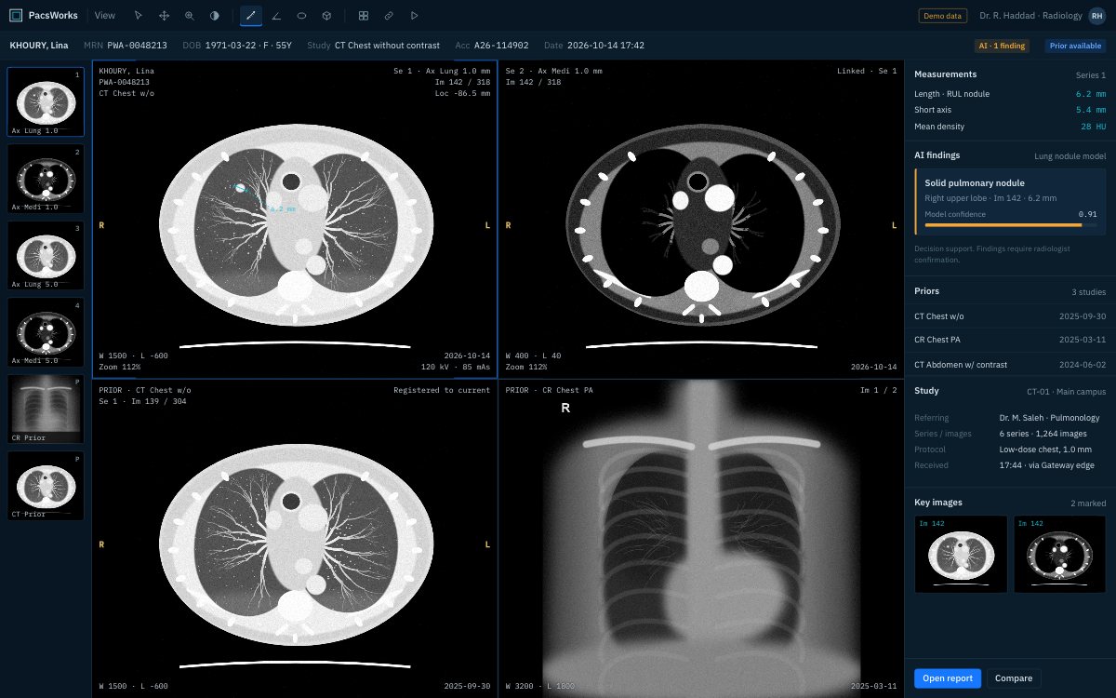Screen dimensions: 1116x698
Task: Open the RH user avatar
Action: tap(1097, 16)
